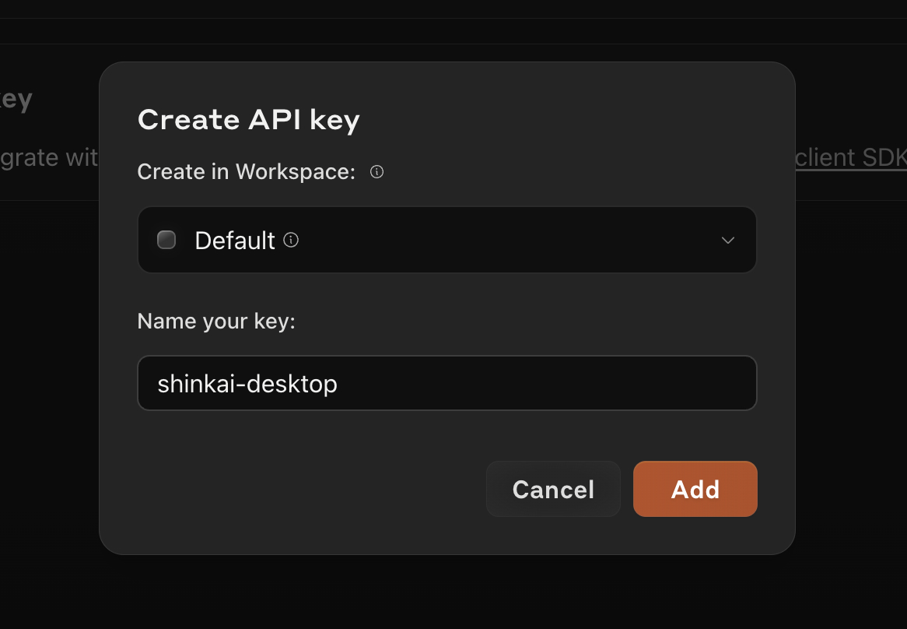Click info icon next to Default
The width and height of the screenshot is (907, 629).
pyautogui.click(x=291, y=240)
